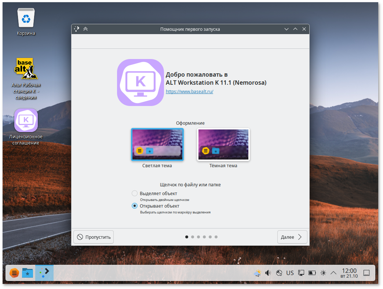This screenshot has width=383, height=289.
Task: Open the screen brightness tray icon
Action: click(x=323, y=273)
